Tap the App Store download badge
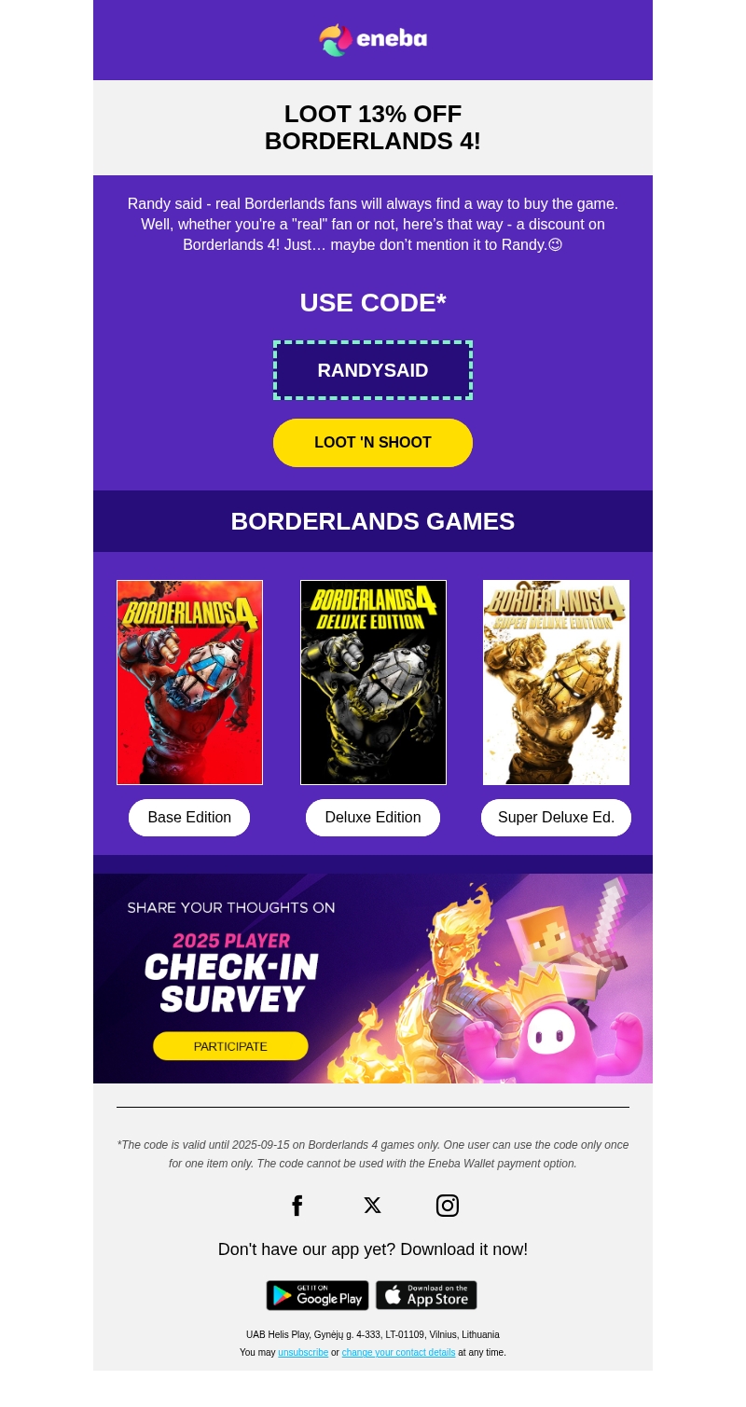The width and height of the screenshot is (746, 1407). point(426,1295)
